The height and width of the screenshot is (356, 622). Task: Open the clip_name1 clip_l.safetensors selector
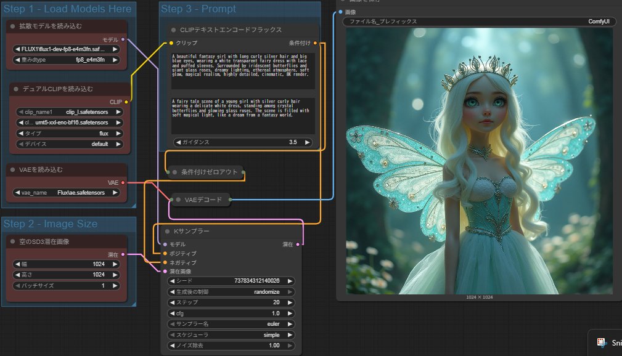(x=70, y=112)
